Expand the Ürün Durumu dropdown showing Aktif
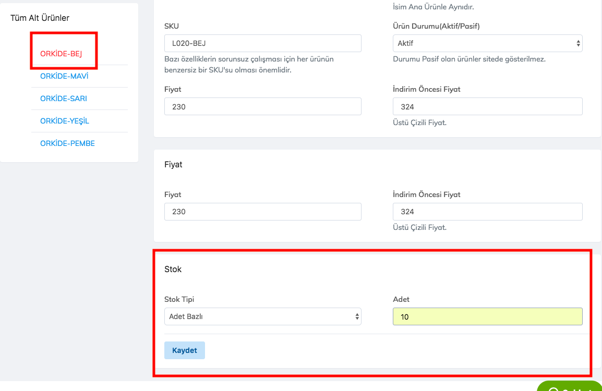 [x=487, y=43]
